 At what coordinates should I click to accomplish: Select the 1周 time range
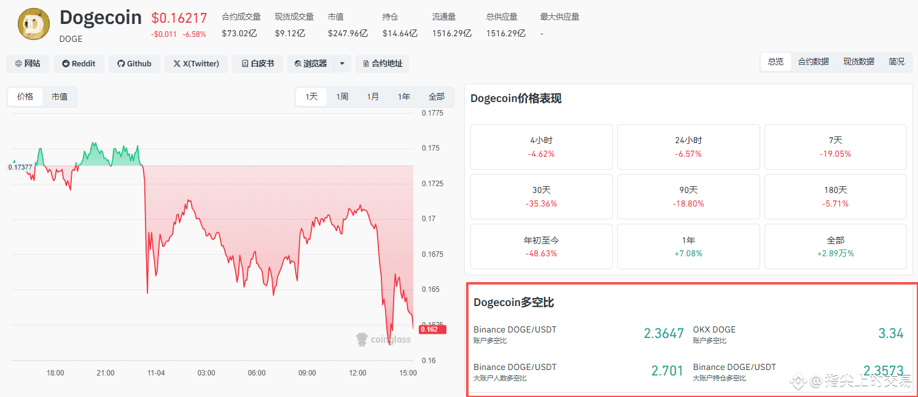tap(342, 96)
